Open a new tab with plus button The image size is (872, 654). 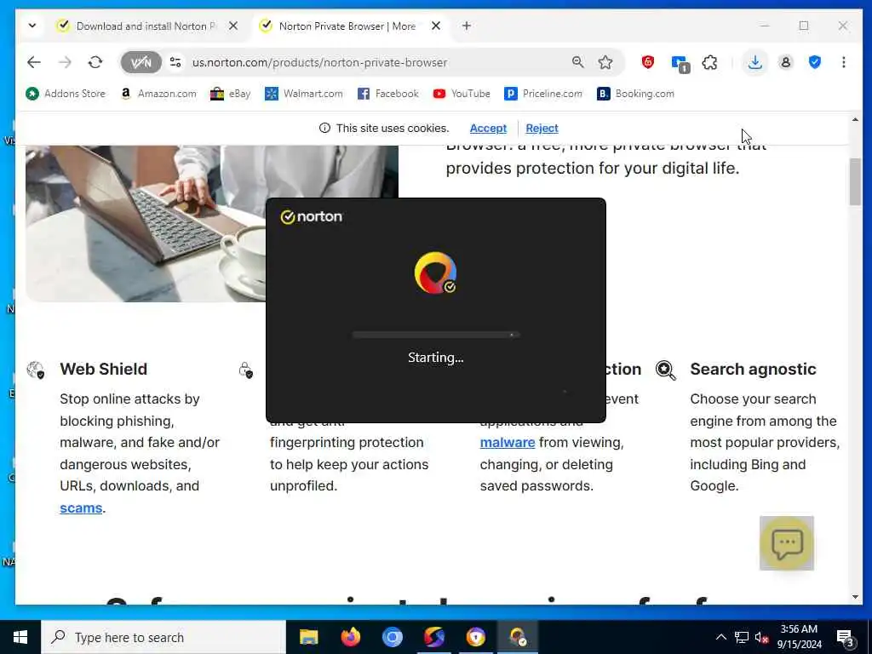(x=467, y=26)
